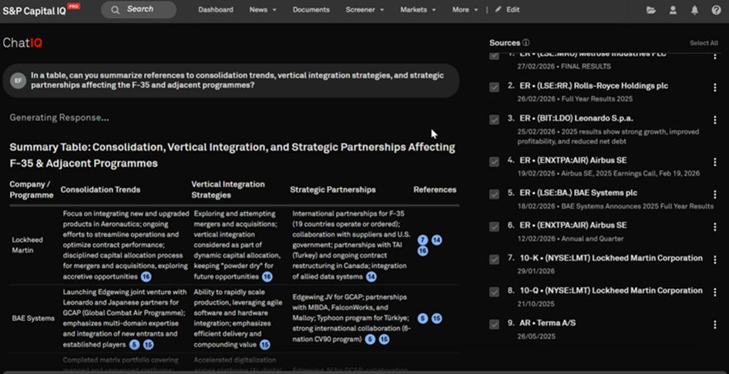Open Terma A/S source title
This screenshot has height=374, width=729.
pyautogui.click(x=548, y=322)
